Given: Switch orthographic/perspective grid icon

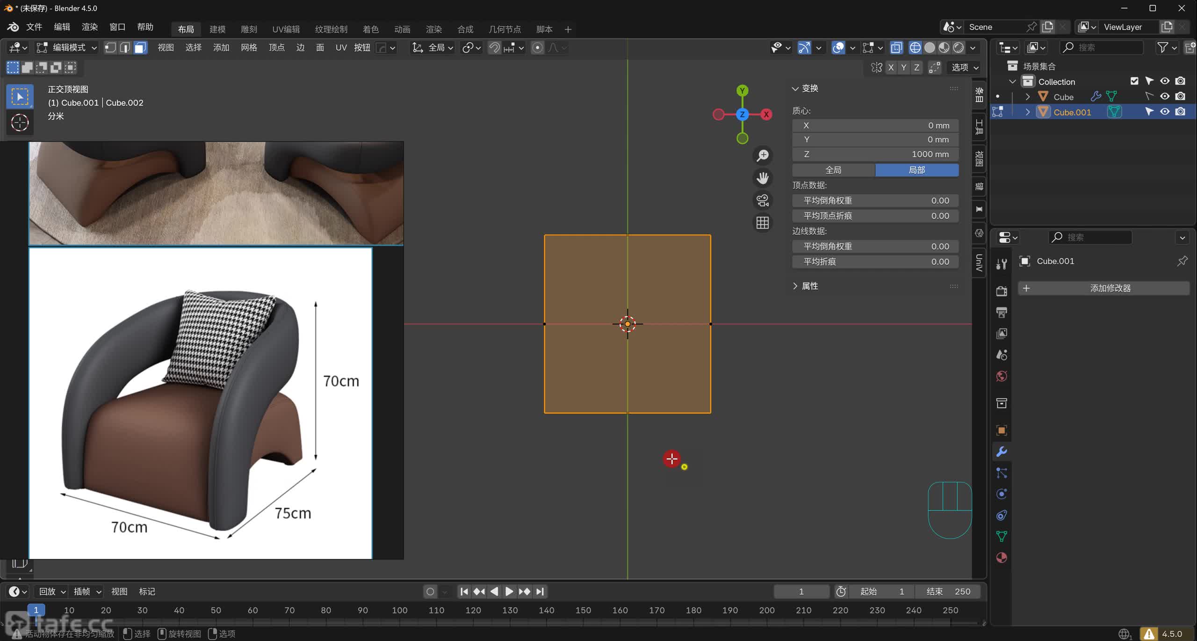Looking at the screenshot, I should click(763, 223).
